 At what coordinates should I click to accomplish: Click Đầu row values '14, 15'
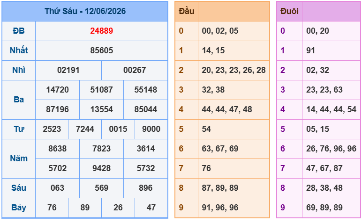(213, 50)
